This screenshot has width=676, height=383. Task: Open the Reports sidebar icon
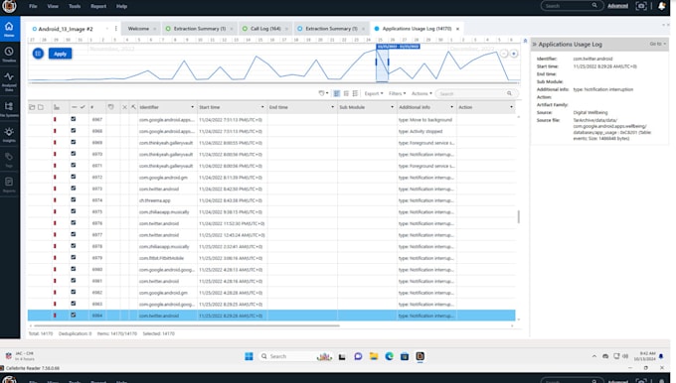(x=9, y=185)
